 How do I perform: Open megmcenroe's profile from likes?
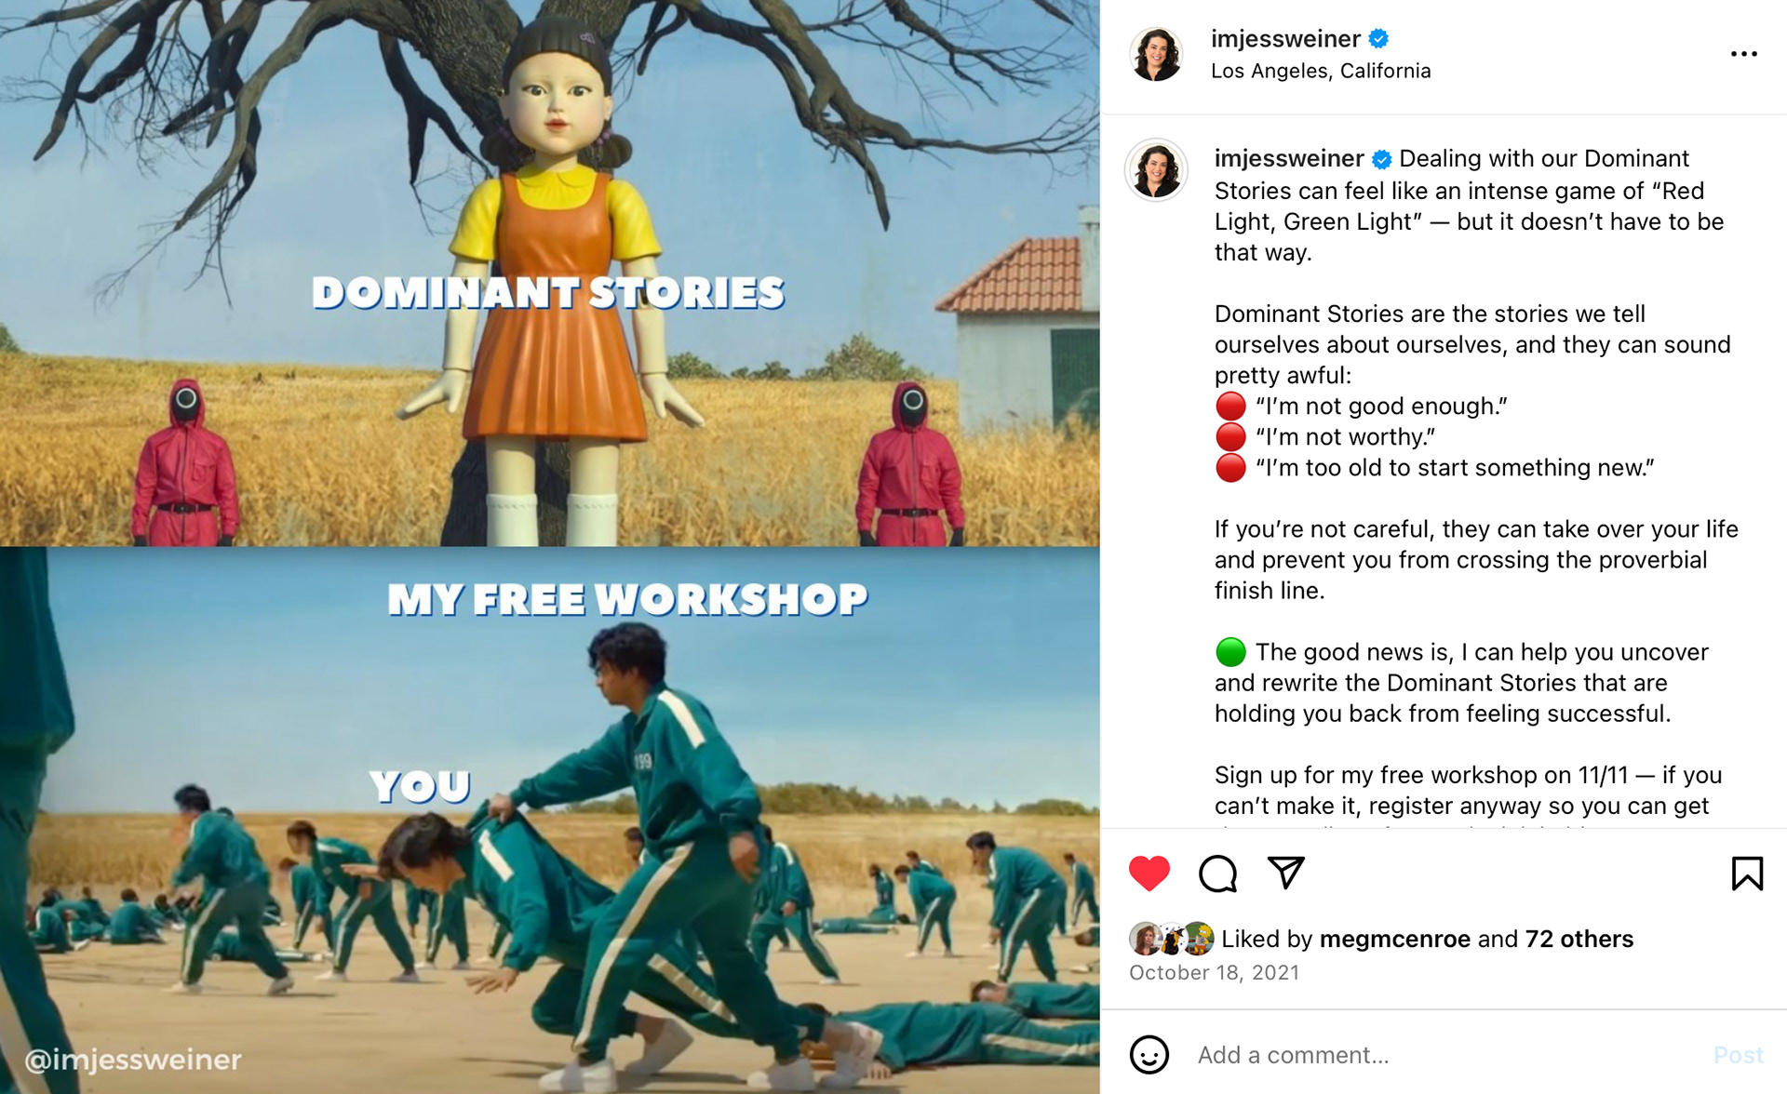point(1395,939)
